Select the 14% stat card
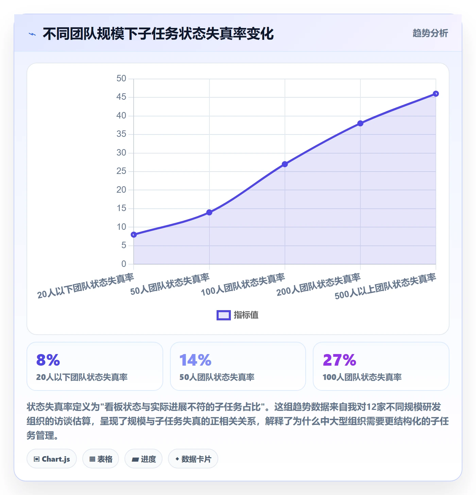The image size is (476, 495). tap(238, 366)
